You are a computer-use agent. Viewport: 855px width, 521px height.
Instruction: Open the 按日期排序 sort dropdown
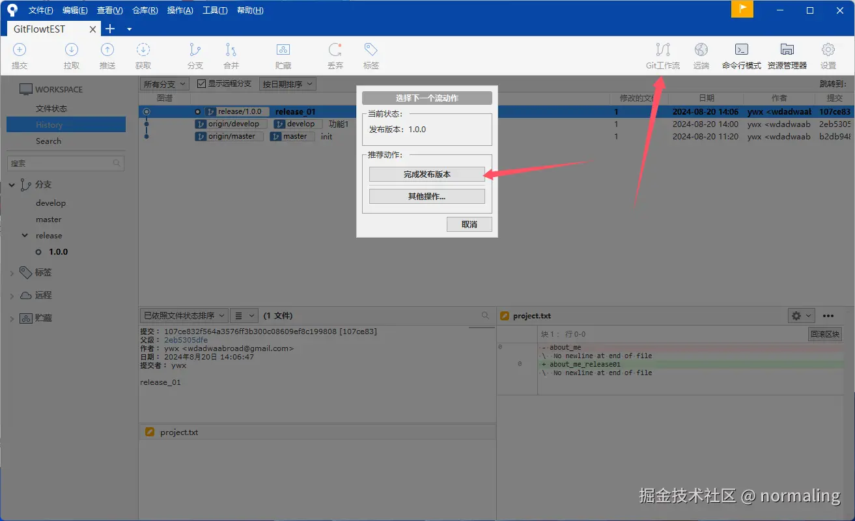coord(288,84)
